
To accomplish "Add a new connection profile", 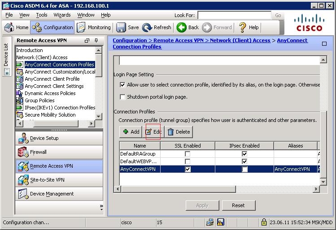I will click(x=131, y=132).
